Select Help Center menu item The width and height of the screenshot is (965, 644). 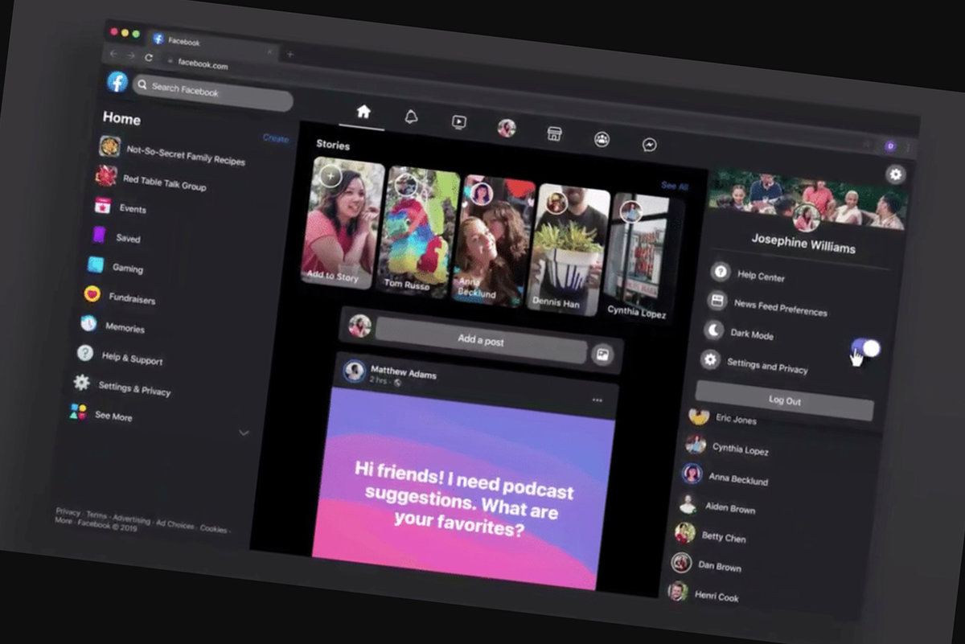pos(760,277)
